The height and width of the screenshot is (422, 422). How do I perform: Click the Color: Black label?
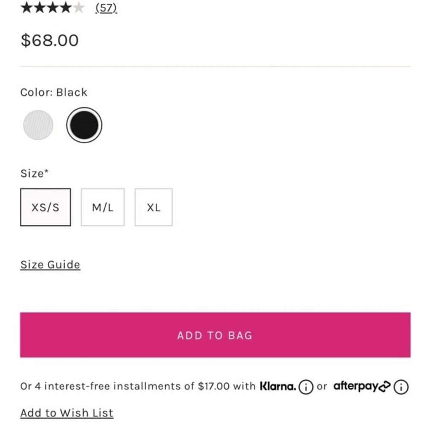(x=54, y=92)
